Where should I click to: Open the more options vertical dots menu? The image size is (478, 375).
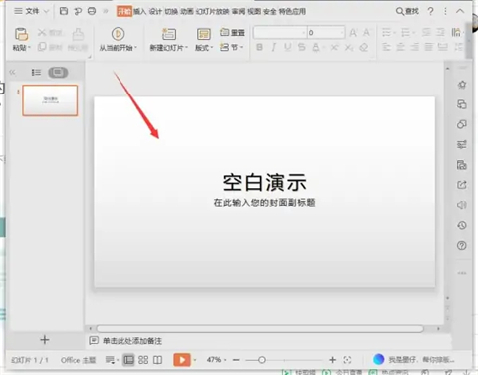tap(445, 11)
